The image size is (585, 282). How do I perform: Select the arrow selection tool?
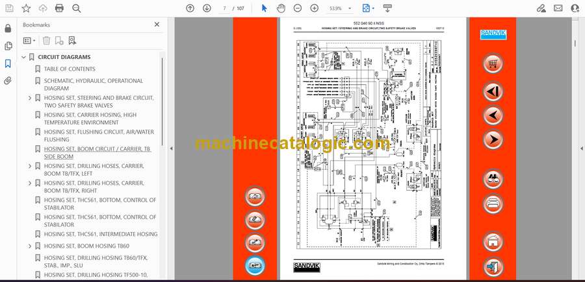pyautogui.click(x=264, y=8)
